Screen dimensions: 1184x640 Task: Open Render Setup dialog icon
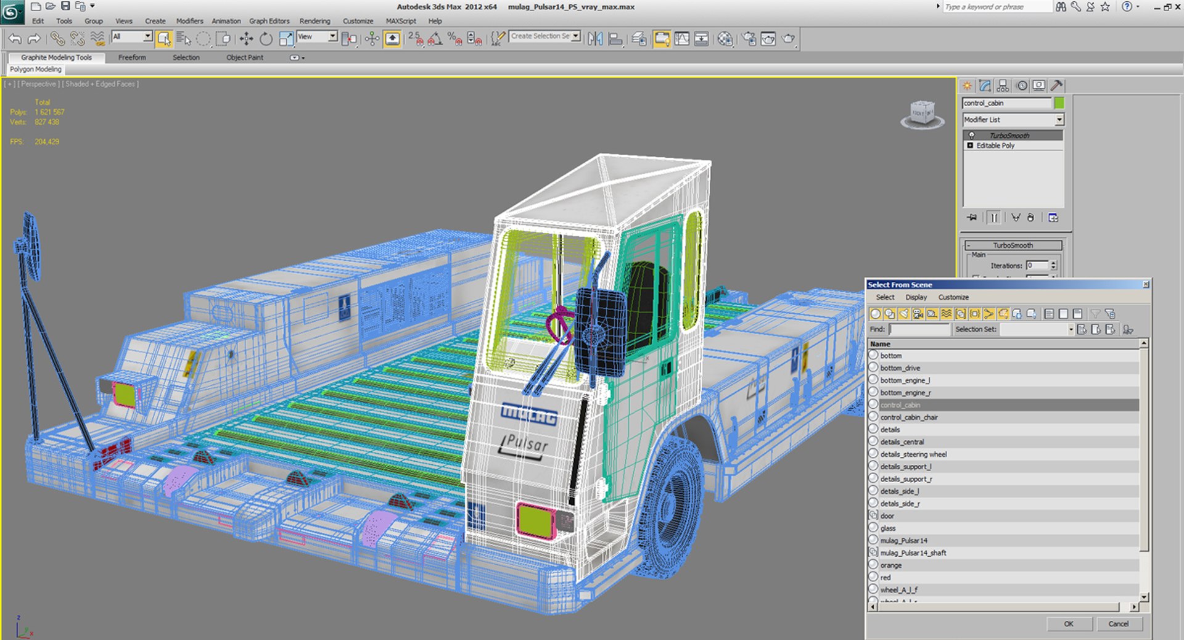(749, 39)
